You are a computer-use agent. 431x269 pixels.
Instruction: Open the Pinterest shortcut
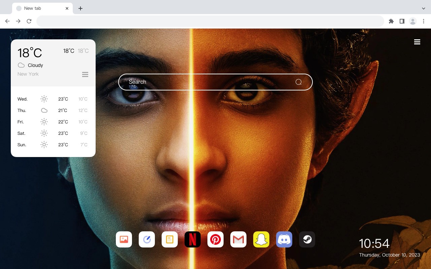[215, 239]
